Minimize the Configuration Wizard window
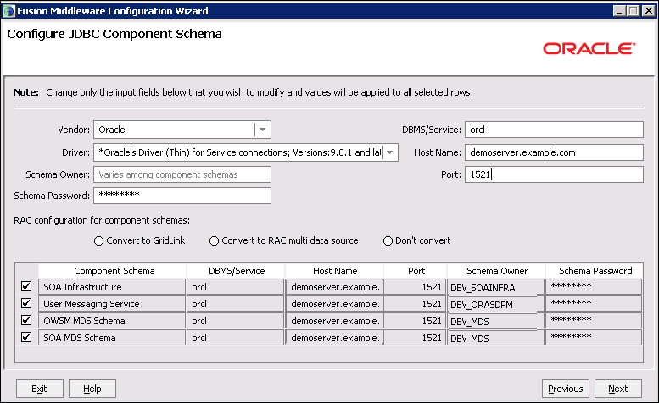659x403 pixels. tap(619, 11)
